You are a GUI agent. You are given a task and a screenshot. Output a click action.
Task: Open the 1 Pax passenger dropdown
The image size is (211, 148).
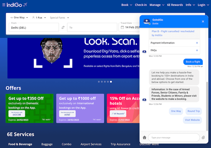point(39,18)
